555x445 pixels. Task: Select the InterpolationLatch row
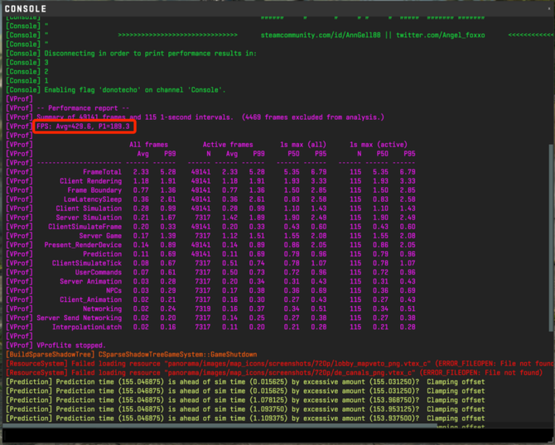pyautogui.click(x=249, y=327)
